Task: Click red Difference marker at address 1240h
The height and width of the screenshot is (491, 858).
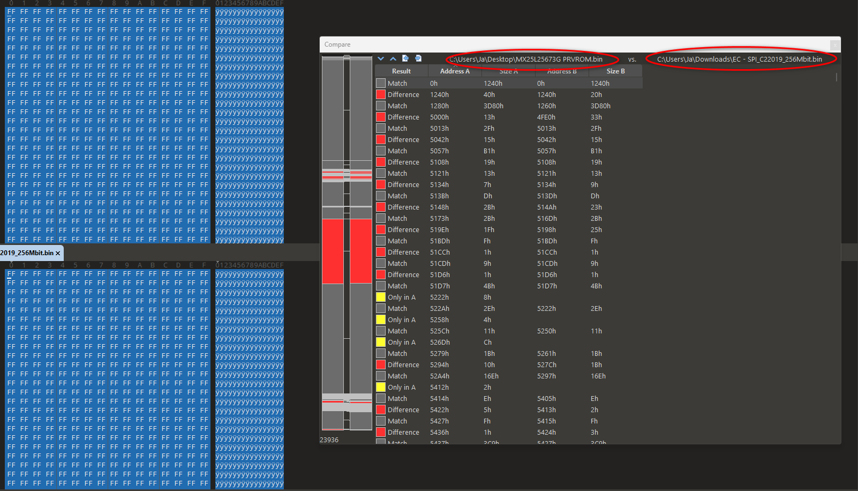Action: tap(381, 94)
